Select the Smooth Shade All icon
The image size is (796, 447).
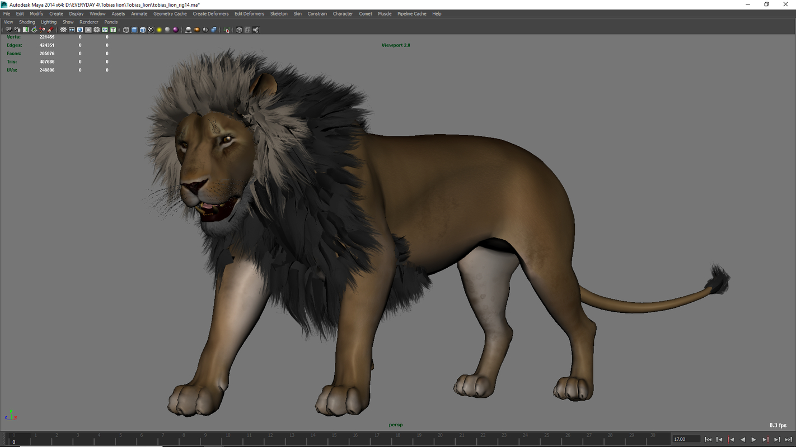[x=135, y=30]
